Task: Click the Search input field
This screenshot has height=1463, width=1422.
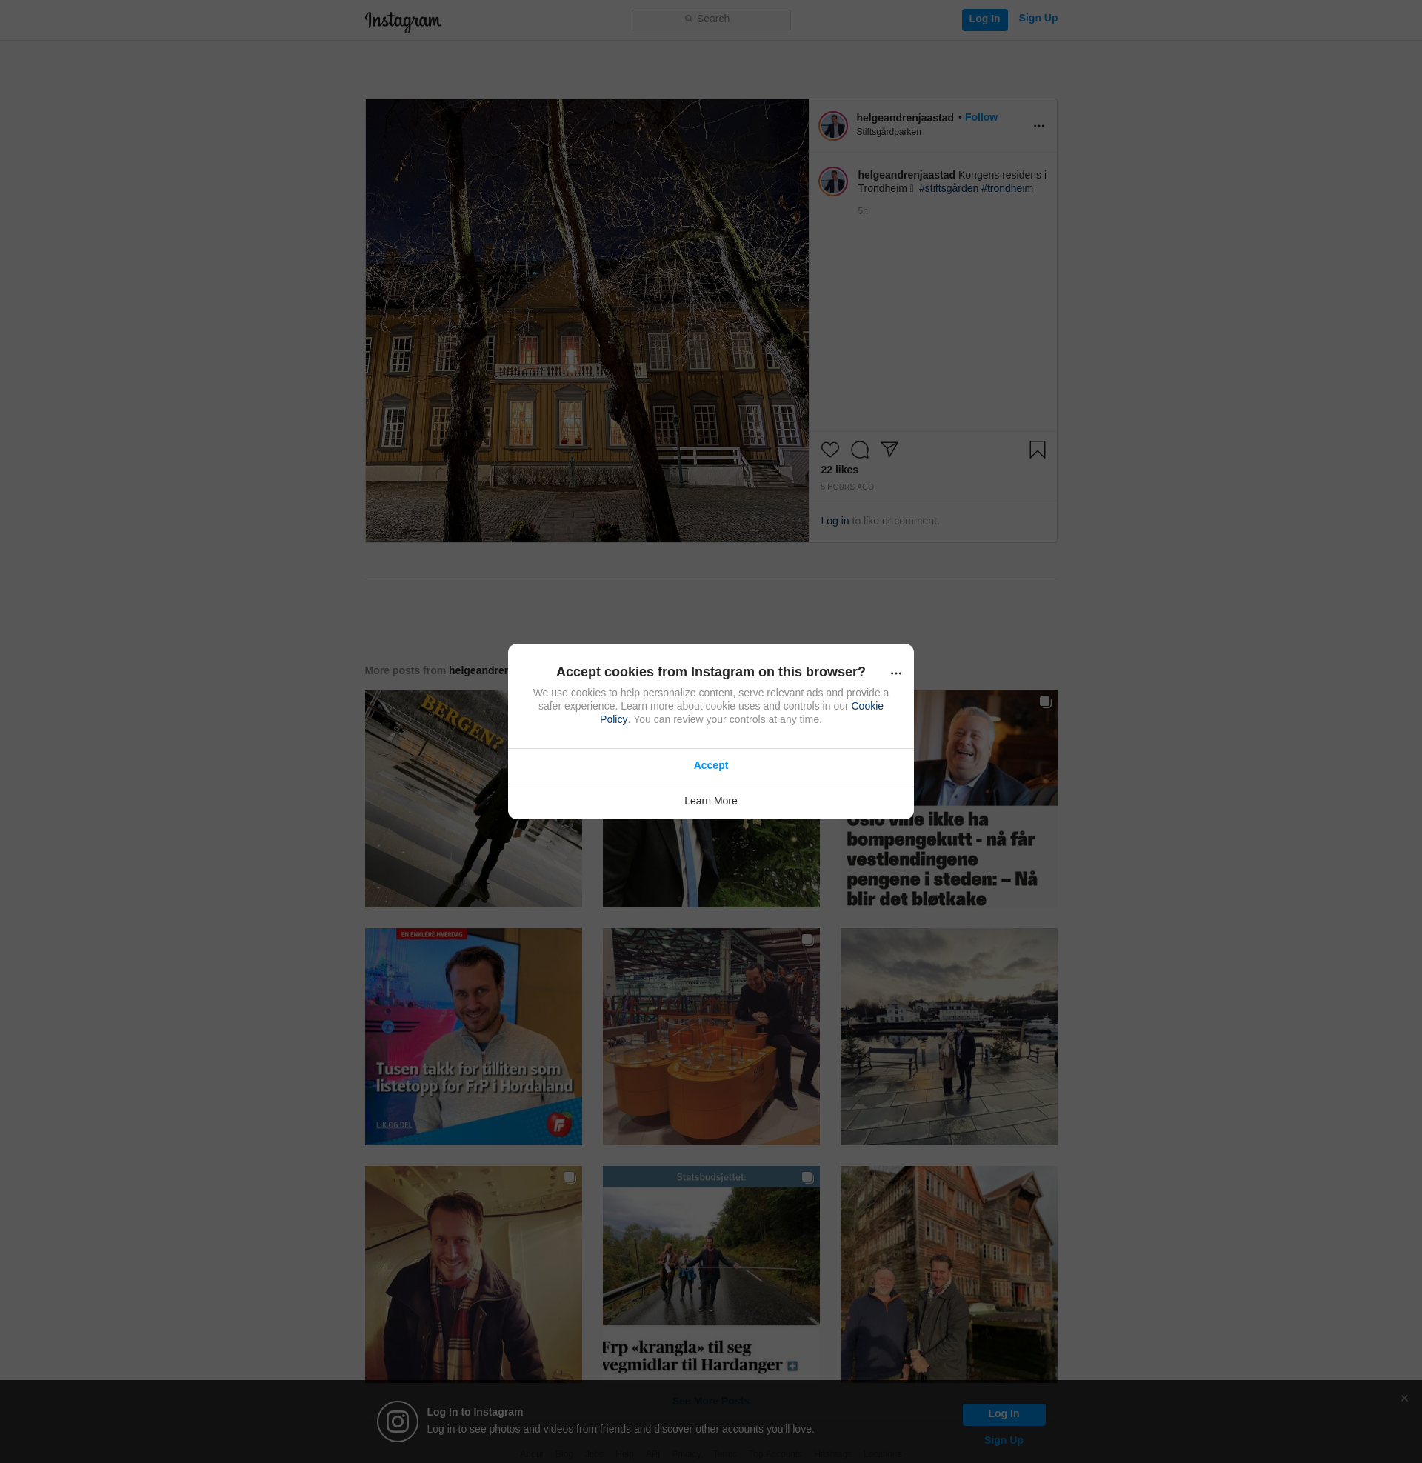Action: 711,19
